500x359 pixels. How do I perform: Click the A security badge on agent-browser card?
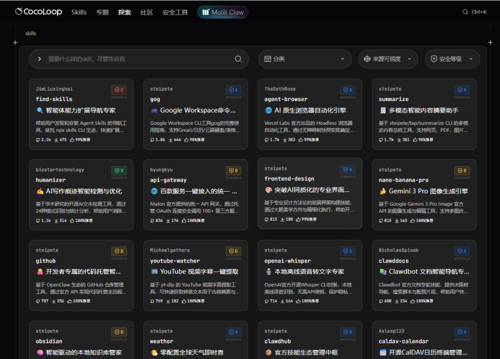click(x=347, y=90)
